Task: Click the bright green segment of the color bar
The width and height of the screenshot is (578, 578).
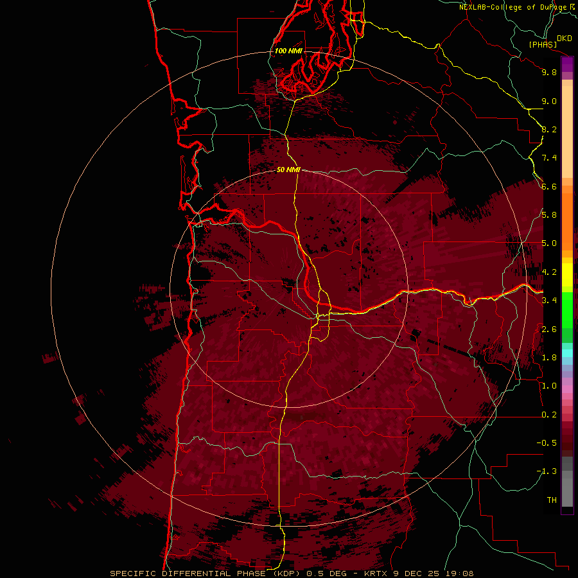Action: (x=567, y=310)
